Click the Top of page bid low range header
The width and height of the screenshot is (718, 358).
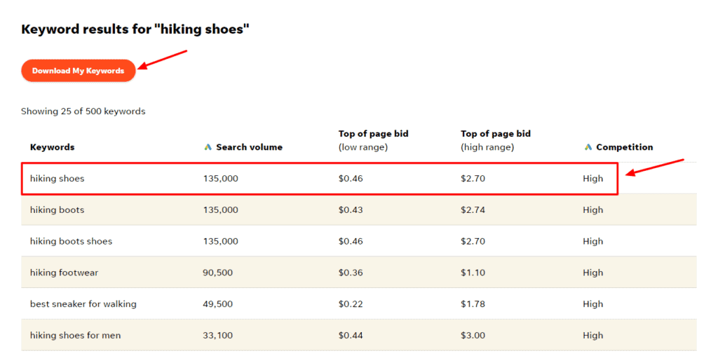pyautogui.click(x=373, y=140)
